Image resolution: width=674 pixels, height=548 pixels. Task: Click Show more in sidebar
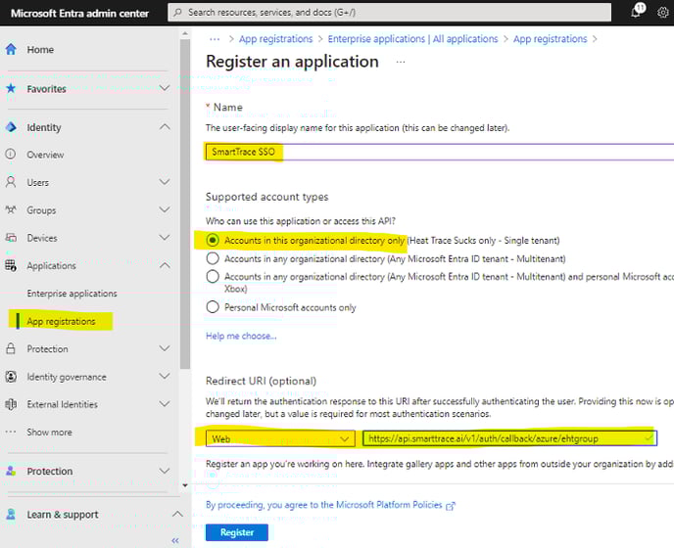click(x=49, y=433)
